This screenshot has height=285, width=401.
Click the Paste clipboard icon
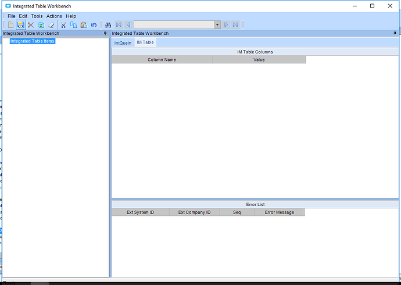84,25
